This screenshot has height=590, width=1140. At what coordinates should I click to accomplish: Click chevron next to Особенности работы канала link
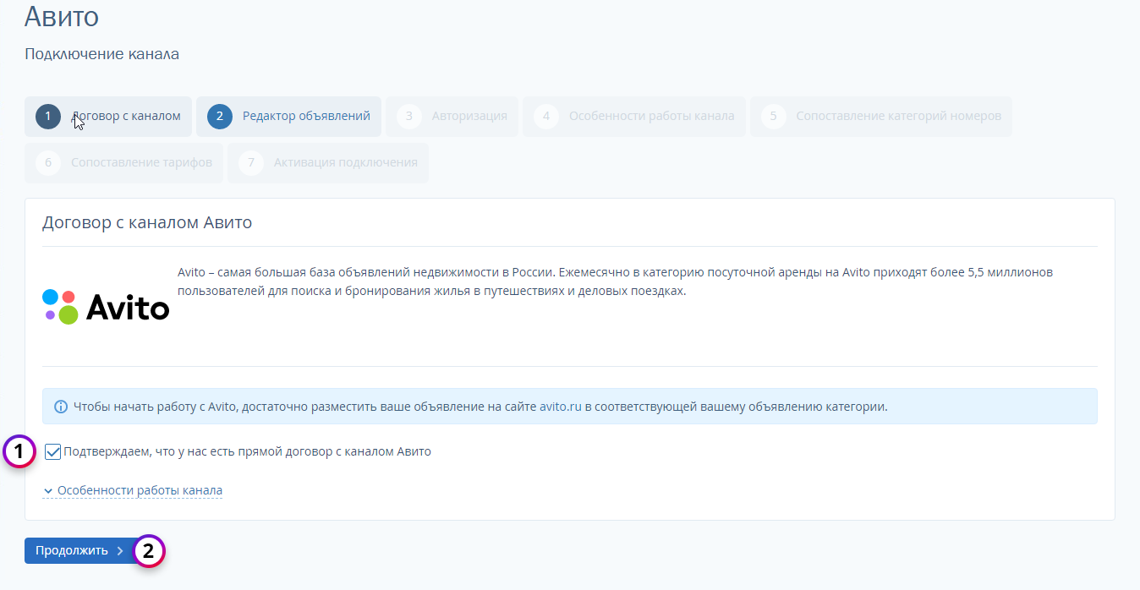(x=48, y=491)
